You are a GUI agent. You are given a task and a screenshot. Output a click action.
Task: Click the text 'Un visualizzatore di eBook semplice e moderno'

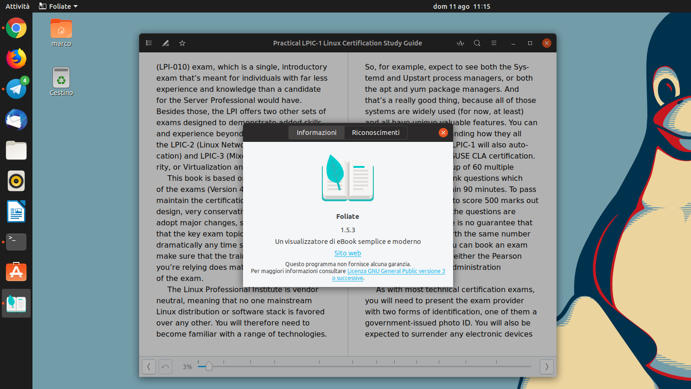348,242
